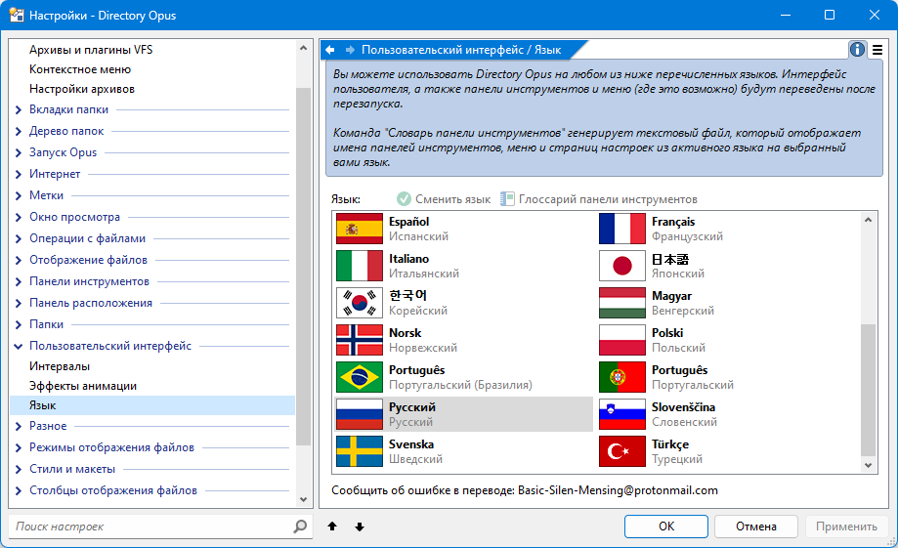Click the up arrow below settings list
The height and width of the screenshot is (548, 898).
point(332,527)
